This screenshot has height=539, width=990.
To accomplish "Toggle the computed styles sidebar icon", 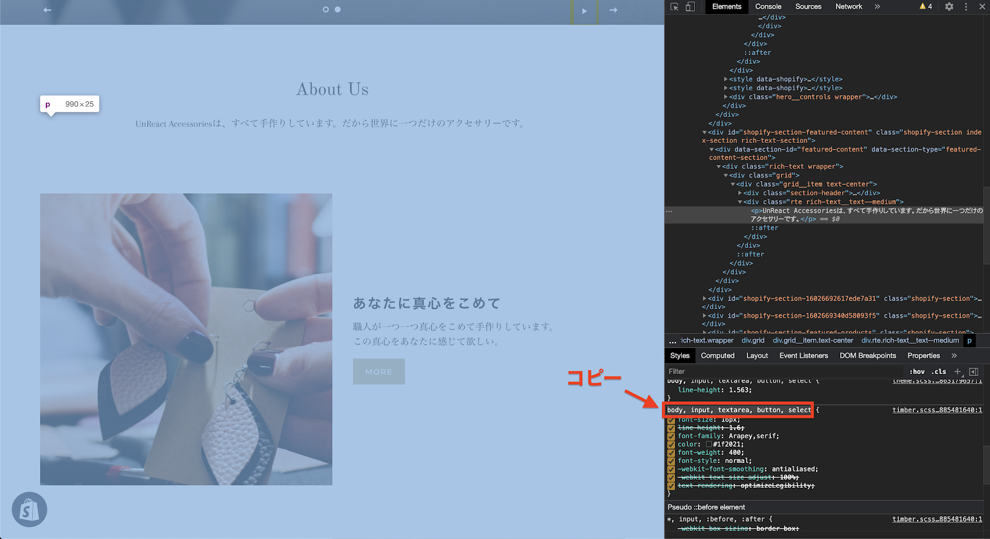I will point(973,371).
